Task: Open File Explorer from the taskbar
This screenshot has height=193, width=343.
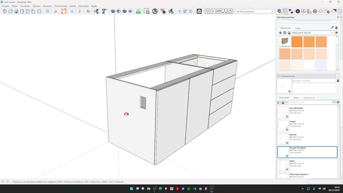Action: [x=149, y=189]
